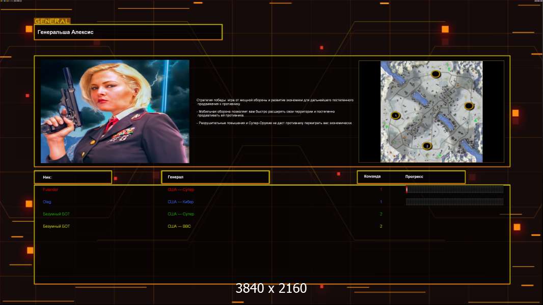543x305 pixels.
Task: Click start position marker 2 on minimap
Action: pyautogui.click(x=427, y=146)
